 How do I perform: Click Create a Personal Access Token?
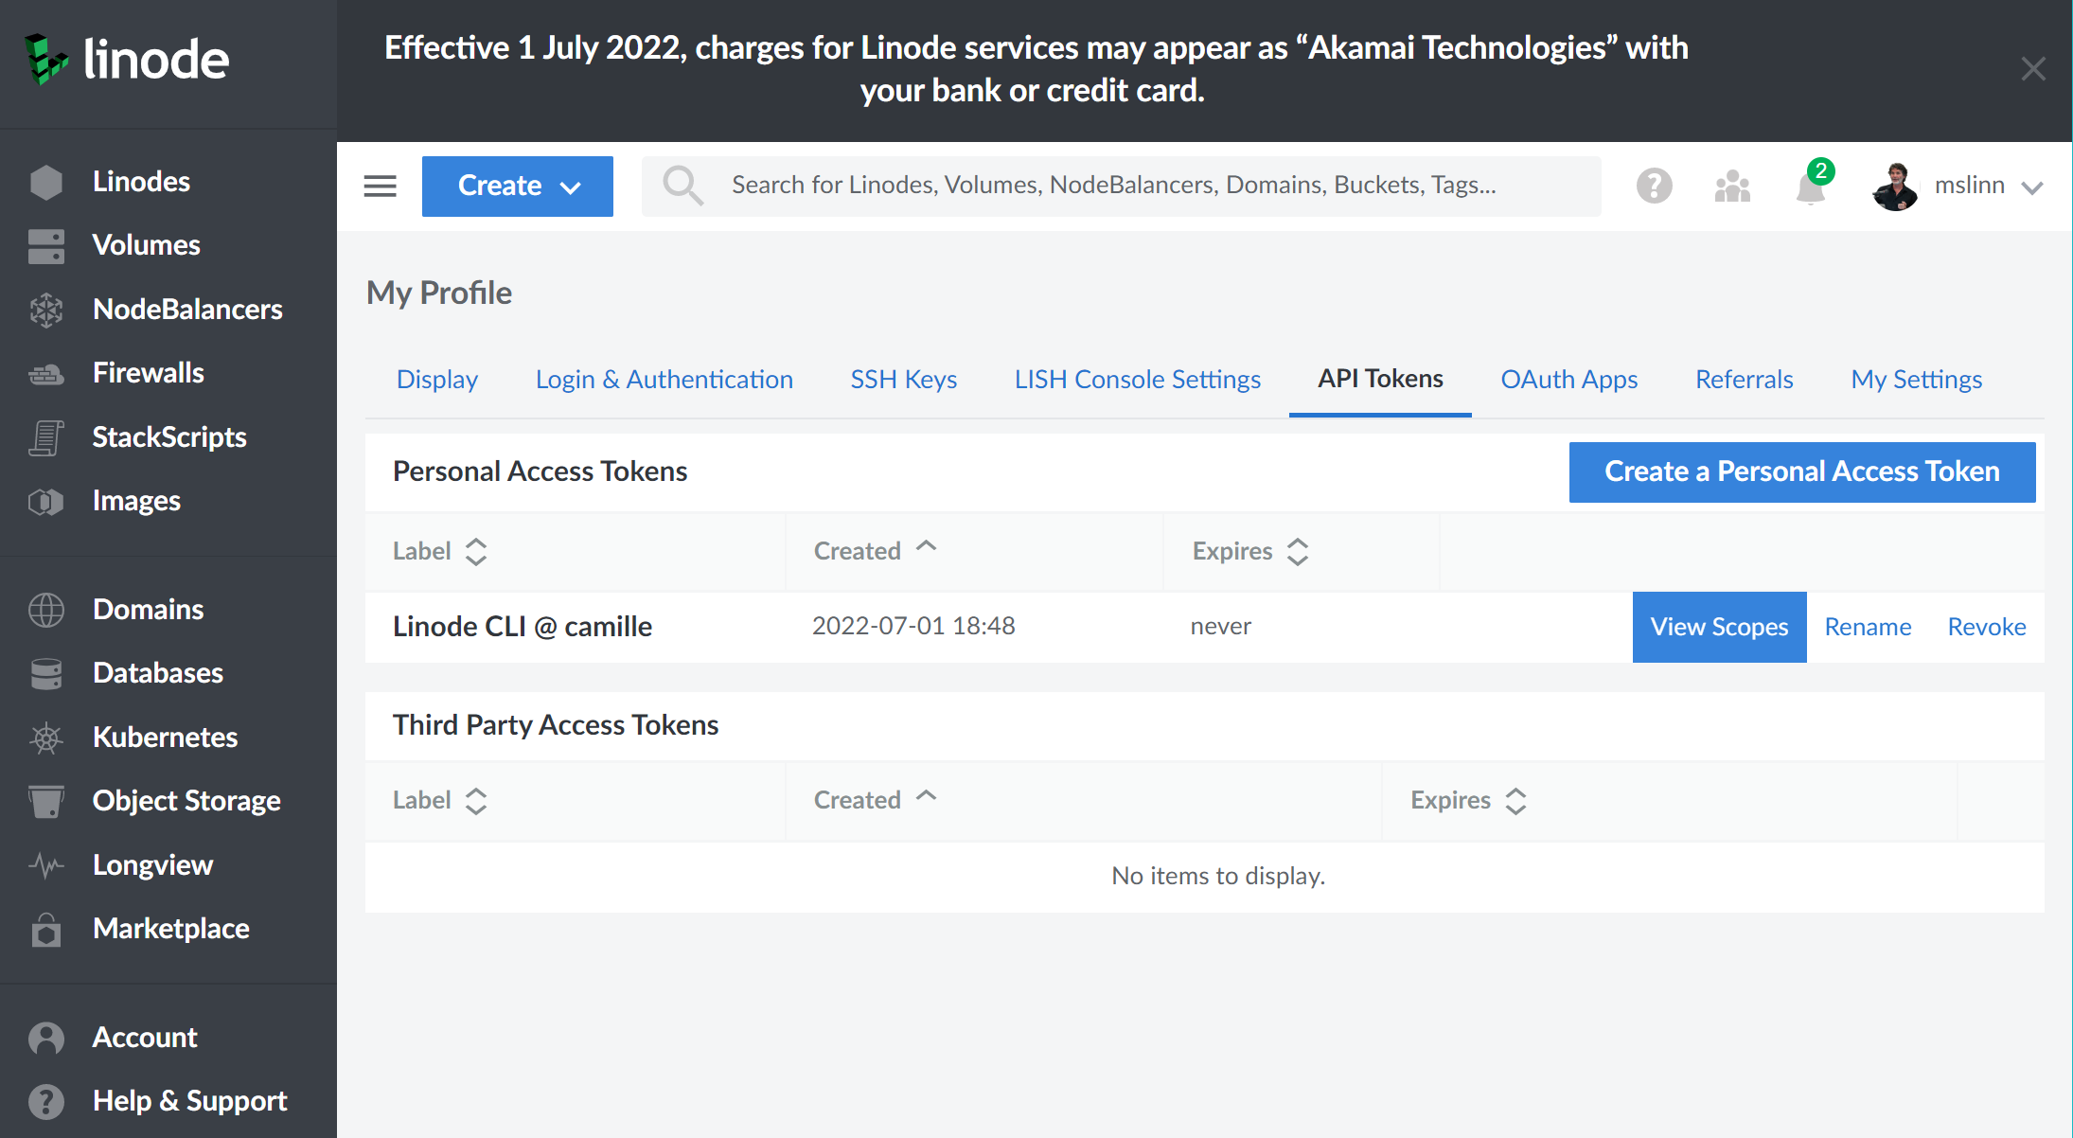[x=1801, y=471]
